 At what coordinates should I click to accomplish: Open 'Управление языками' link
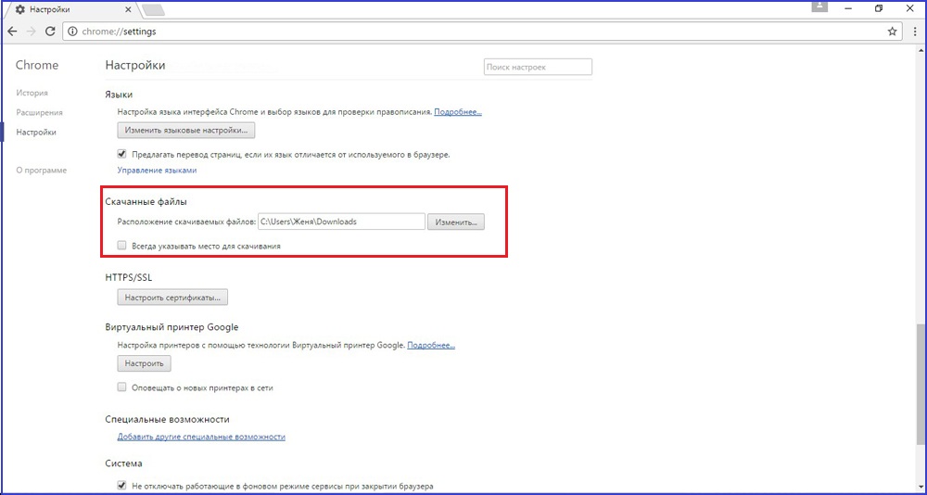click(x=157, y=171)
